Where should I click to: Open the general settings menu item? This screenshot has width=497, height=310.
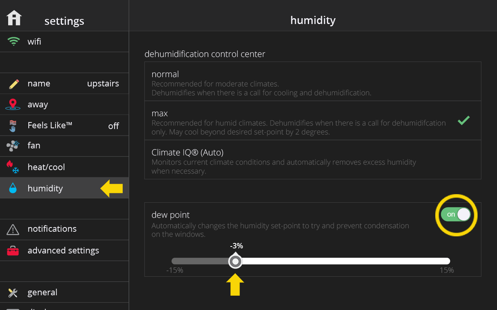(64, 292)
